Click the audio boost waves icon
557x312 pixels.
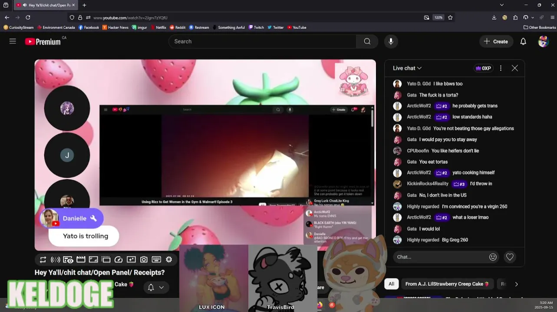56,260
